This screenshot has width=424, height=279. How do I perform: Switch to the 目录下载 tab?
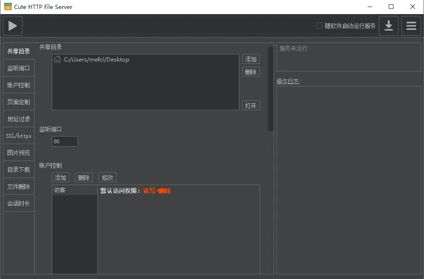coord(18,169)
